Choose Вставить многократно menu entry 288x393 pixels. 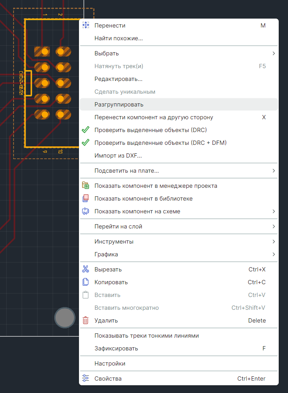178,307
